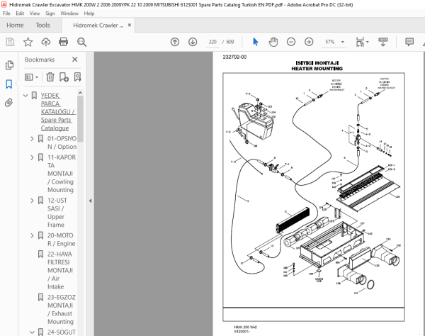Viewport: 425px width, 336px height.
Task: Click the Save file icon
Action: click(x=10, y=42)
